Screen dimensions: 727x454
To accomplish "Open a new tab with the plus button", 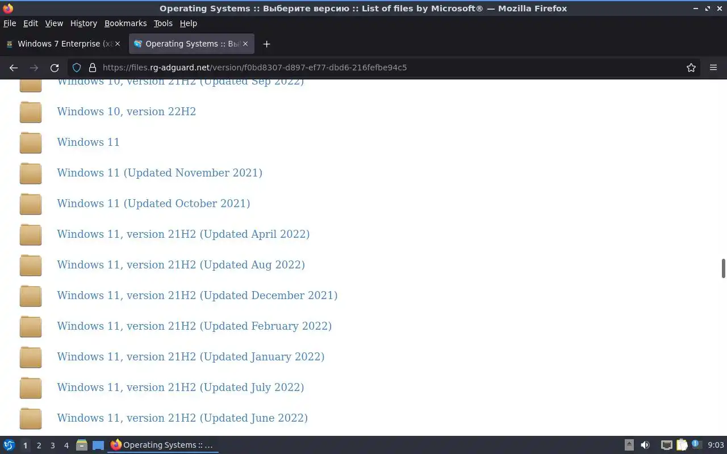I will pyautogui.click(x=266, y=44).
